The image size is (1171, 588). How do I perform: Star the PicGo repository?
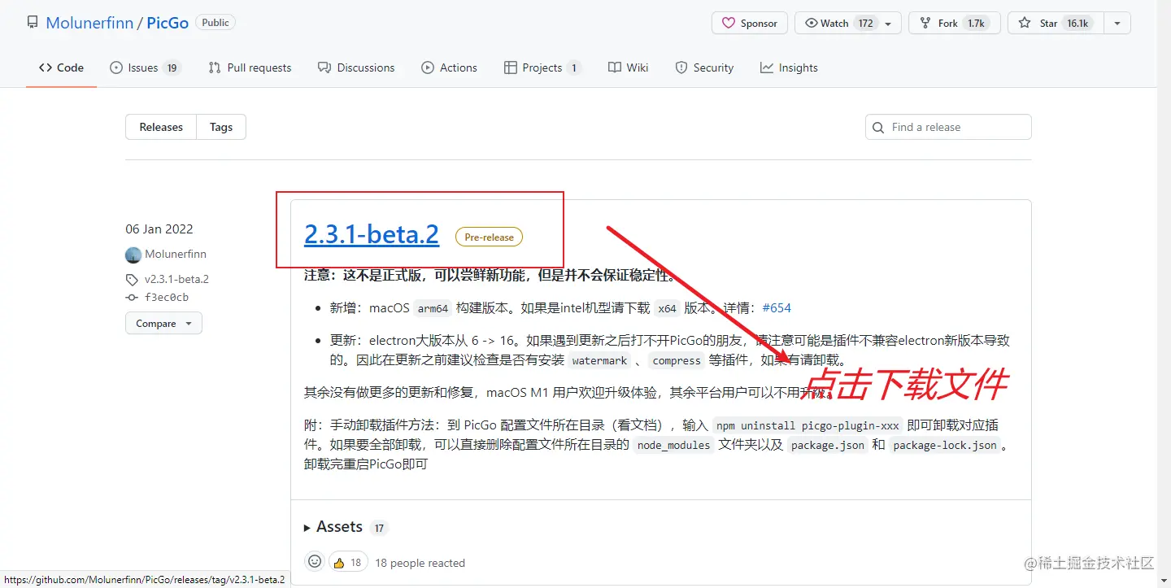point(1055,24)
